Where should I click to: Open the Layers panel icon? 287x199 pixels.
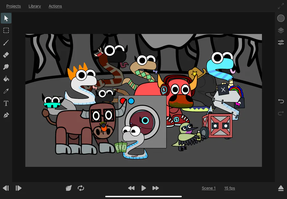click(x=281, y=30)
